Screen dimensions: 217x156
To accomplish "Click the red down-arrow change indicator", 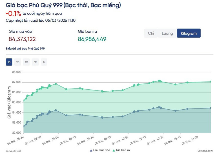I will pos(7,13).
